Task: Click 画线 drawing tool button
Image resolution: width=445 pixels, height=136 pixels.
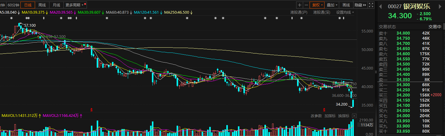Action: tap(346, 5)
